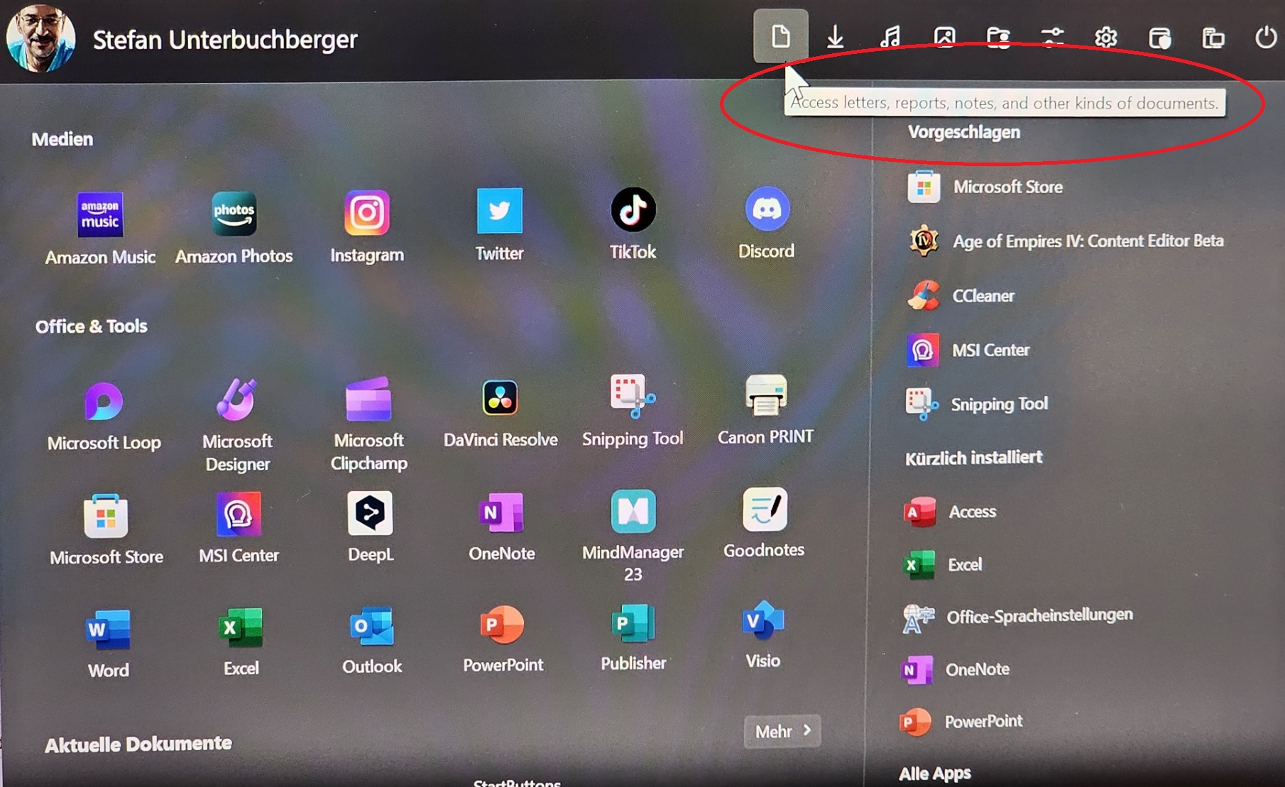Click the Mehr button

[x=782, y=731]
